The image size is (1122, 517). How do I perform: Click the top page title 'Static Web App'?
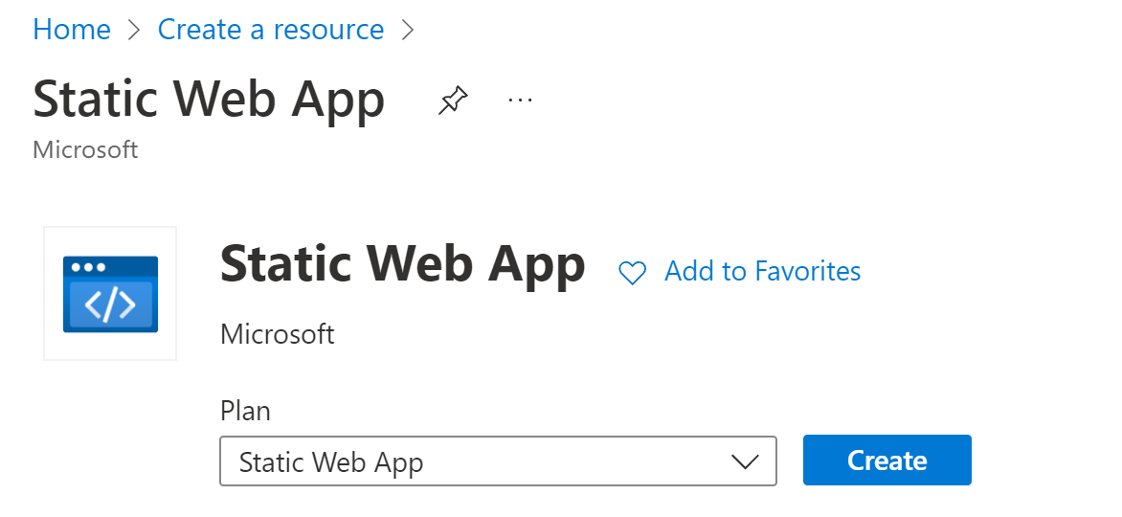click(x=209, y=100)
